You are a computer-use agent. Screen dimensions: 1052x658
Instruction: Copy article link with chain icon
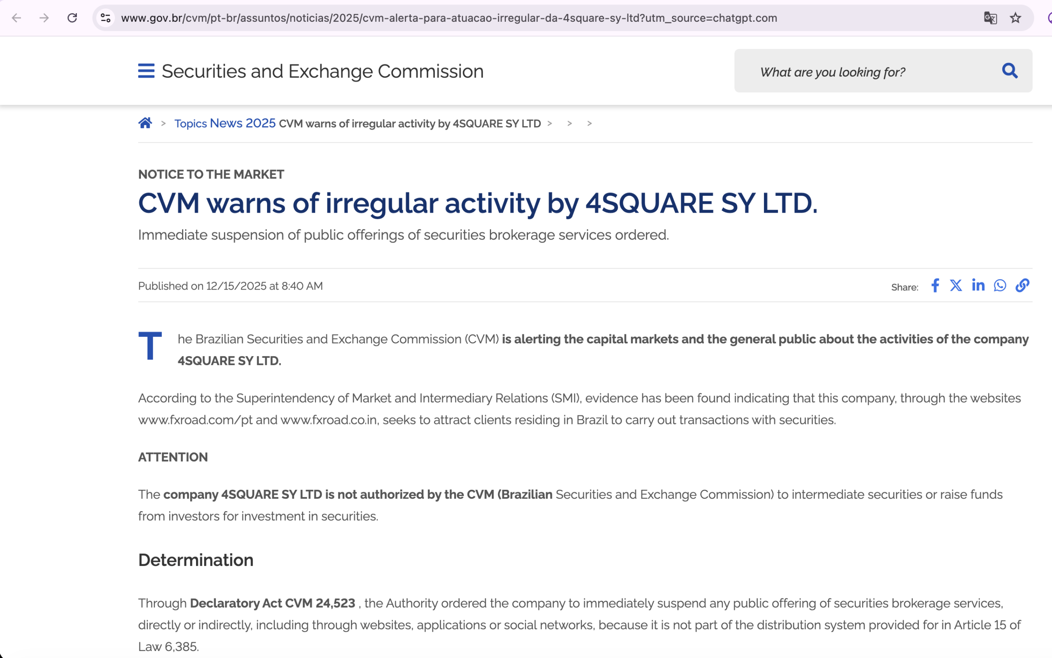click(1022, 285)
